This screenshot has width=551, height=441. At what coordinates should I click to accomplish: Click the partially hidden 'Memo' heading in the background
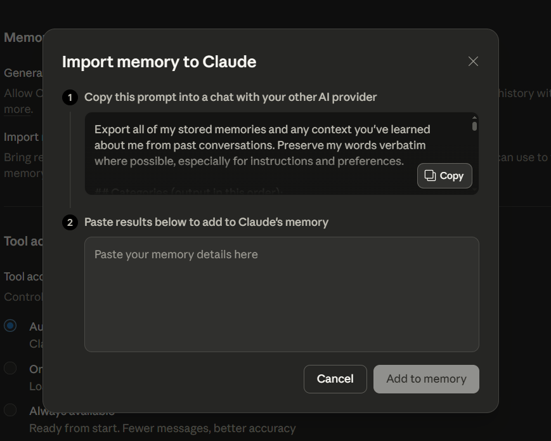23,37
